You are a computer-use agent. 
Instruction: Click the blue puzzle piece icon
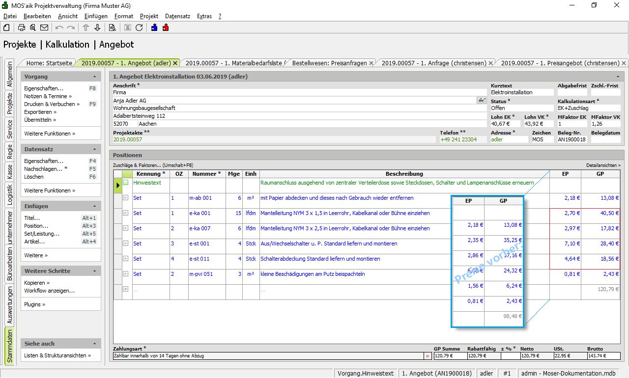click(154, 27)
